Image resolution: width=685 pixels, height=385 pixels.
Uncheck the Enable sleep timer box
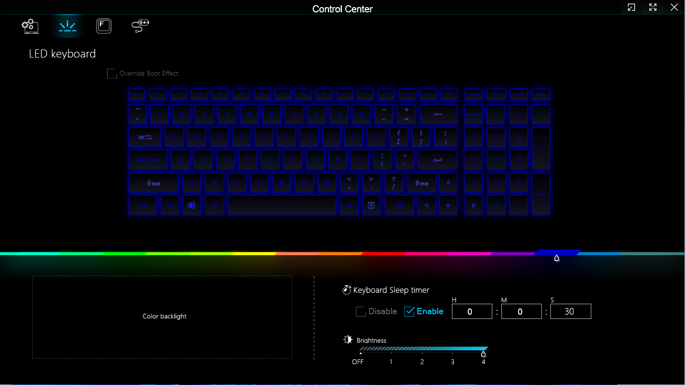(x=409, y=311)
